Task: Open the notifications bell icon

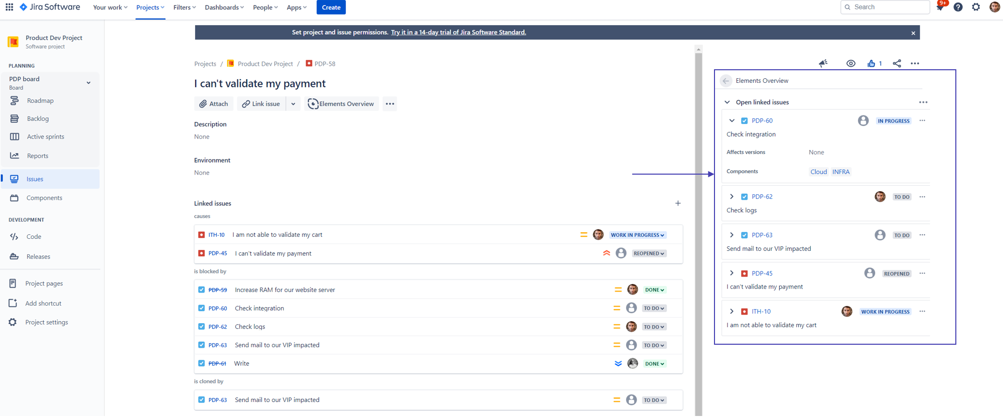Action: 940,8
